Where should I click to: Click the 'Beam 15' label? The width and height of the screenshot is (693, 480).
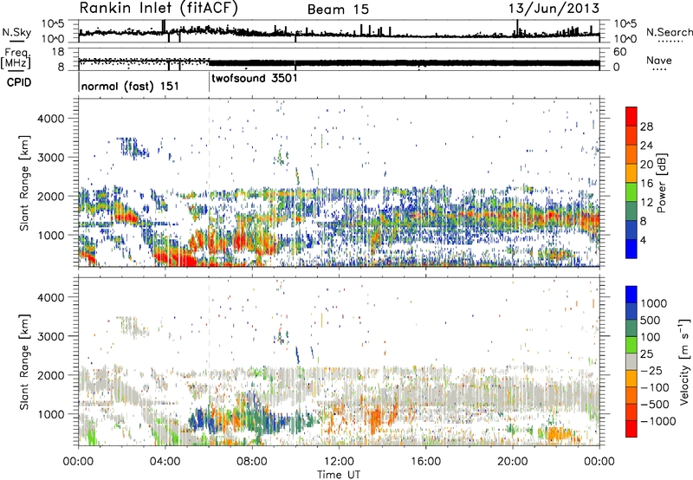click(338, 10)
